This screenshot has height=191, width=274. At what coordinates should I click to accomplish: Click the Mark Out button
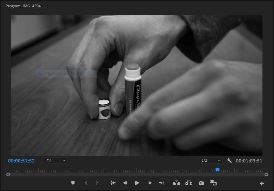(97, 183)
